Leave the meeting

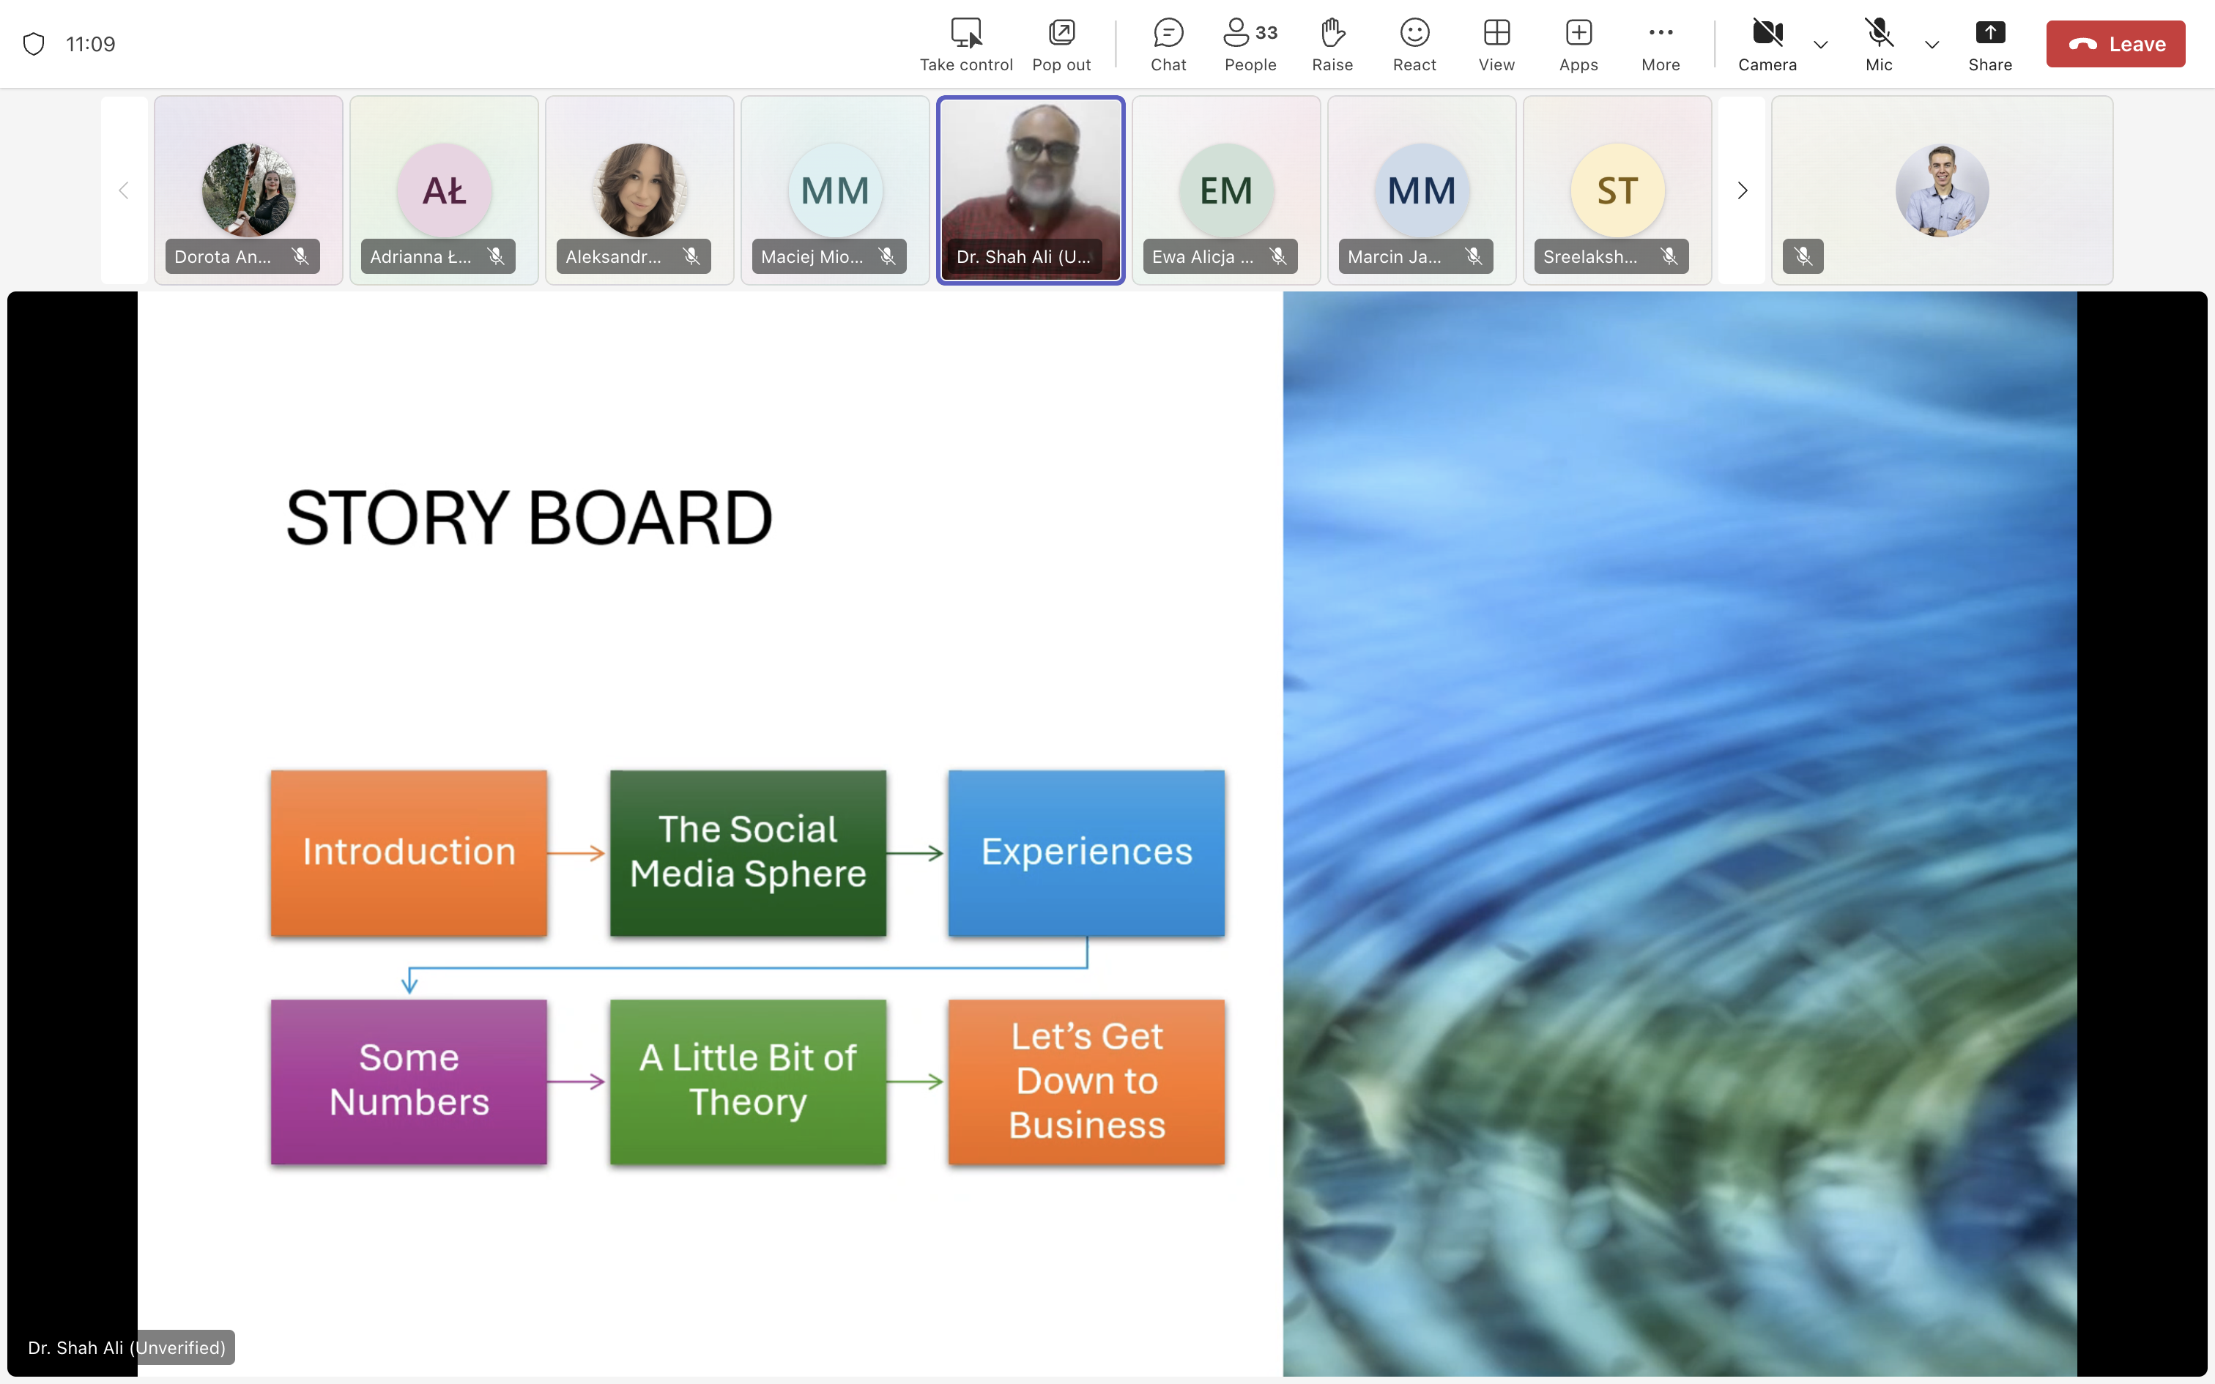pos(2115,44)
